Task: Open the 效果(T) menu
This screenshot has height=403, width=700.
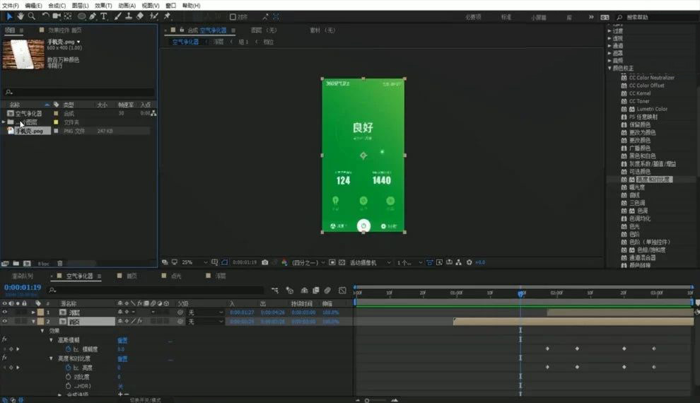Action: (x=103, y=6)
